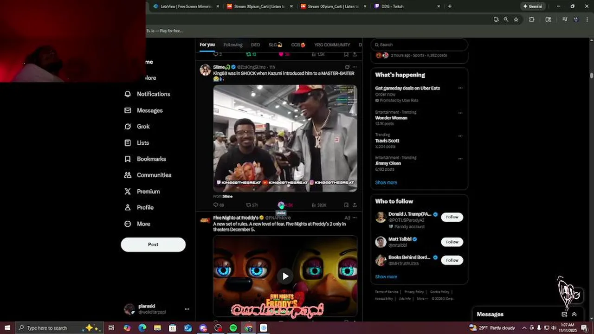
Task: Switch to the YRG COMMUNITY tab
Action: pos(332,45)
